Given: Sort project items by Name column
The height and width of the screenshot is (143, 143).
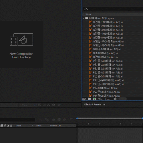Looking at the screenshot, I should tap(89, 14).
